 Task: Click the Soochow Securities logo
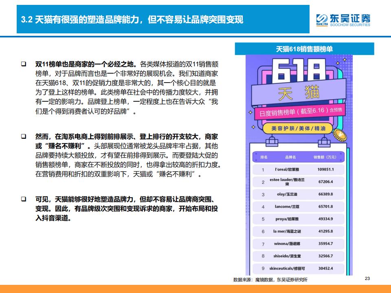(x=343, y=20)
